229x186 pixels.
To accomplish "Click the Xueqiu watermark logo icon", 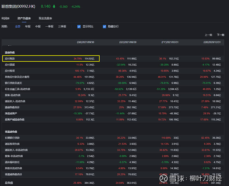I will [x=163, y=178].
